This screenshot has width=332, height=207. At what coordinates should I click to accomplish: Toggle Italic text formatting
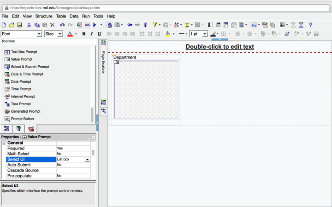(x=91, y=34)
